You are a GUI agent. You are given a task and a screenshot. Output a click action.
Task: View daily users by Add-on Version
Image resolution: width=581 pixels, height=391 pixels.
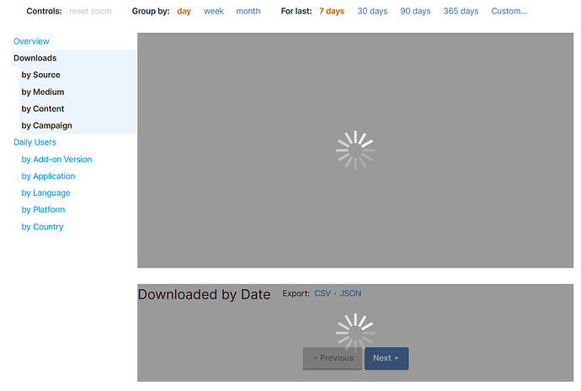coord(56,160)
